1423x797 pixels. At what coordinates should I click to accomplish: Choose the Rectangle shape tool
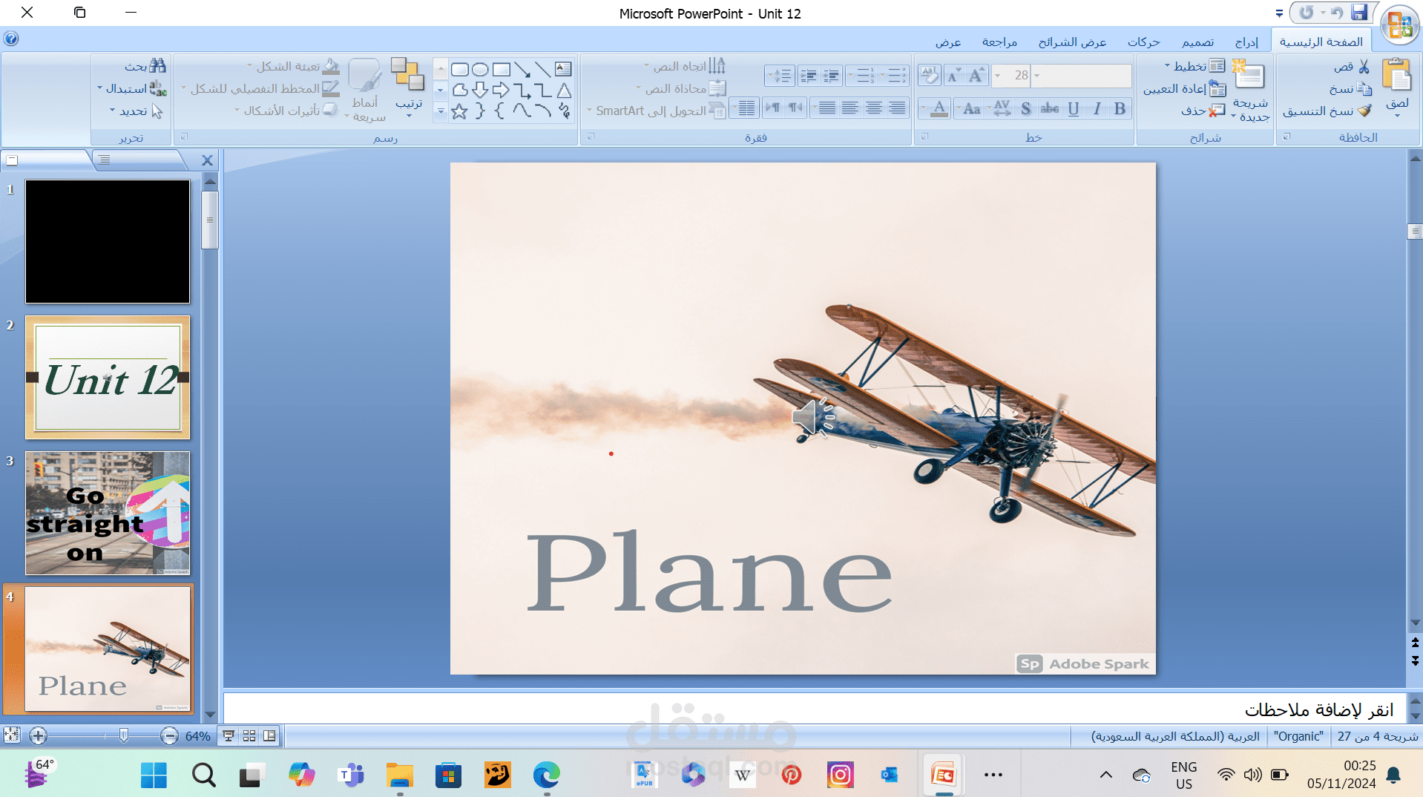point(502,69)
